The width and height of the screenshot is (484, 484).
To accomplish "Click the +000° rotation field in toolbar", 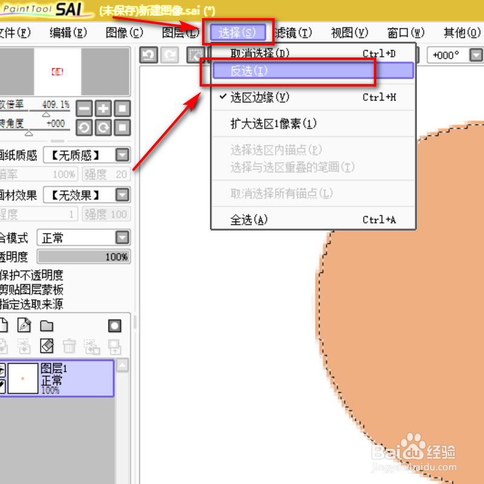I will pyautogui.click(x=447, y=56).
